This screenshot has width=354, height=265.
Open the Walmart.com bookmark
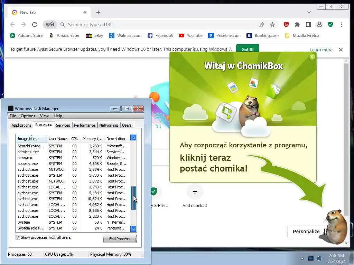tap(125, 36)
